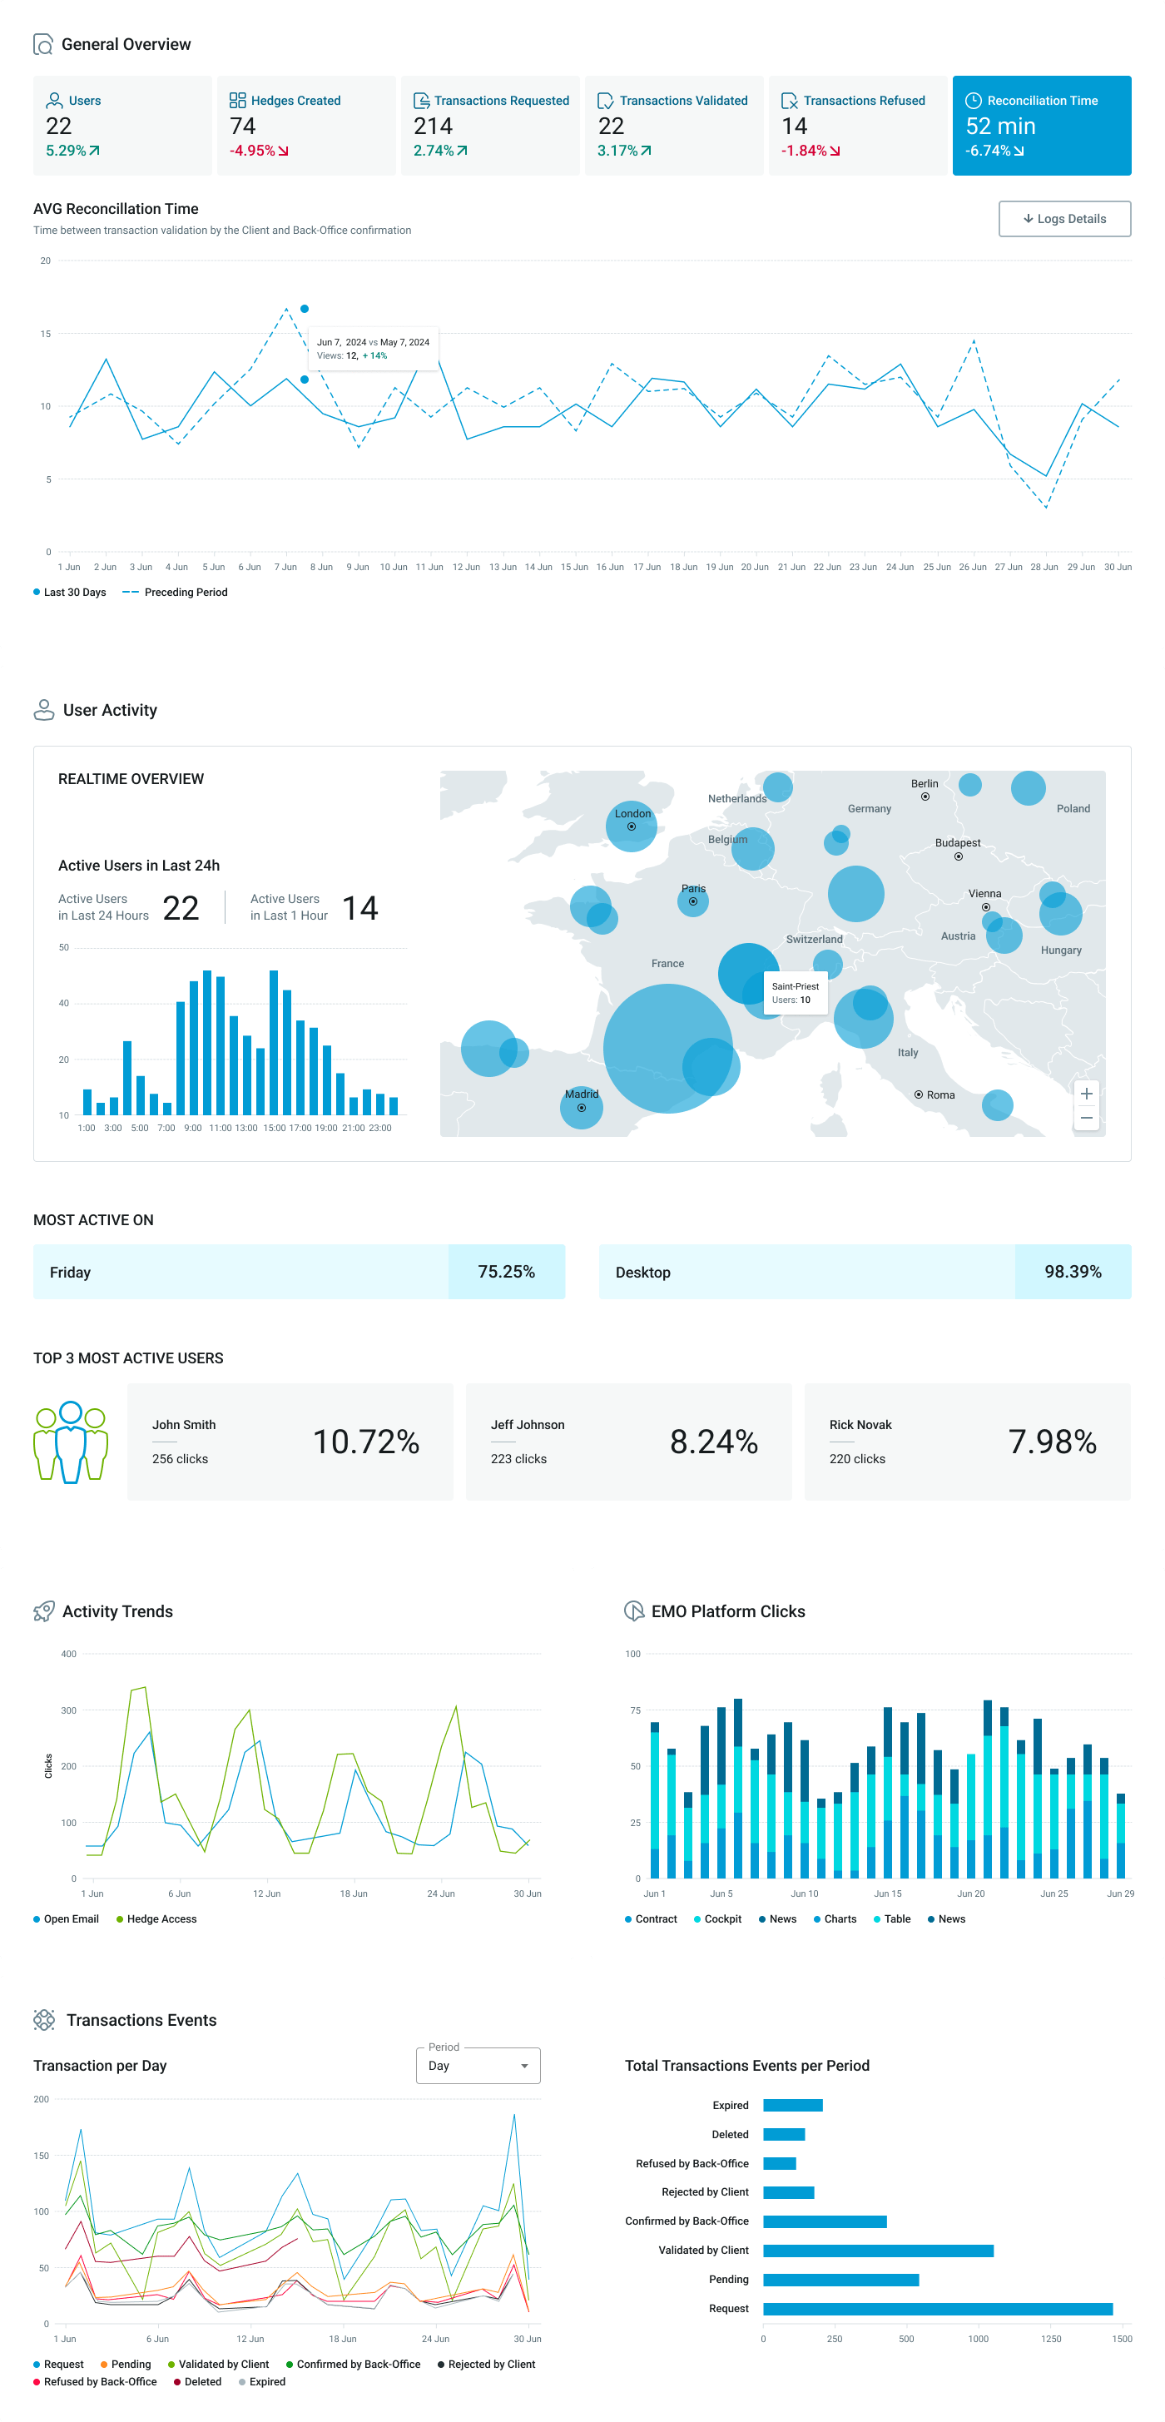Click the Hedges Created down-trend arrow

283,151
